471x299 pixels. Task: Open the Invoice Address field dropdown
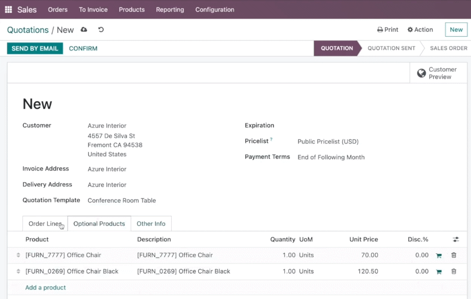[107, 169]
